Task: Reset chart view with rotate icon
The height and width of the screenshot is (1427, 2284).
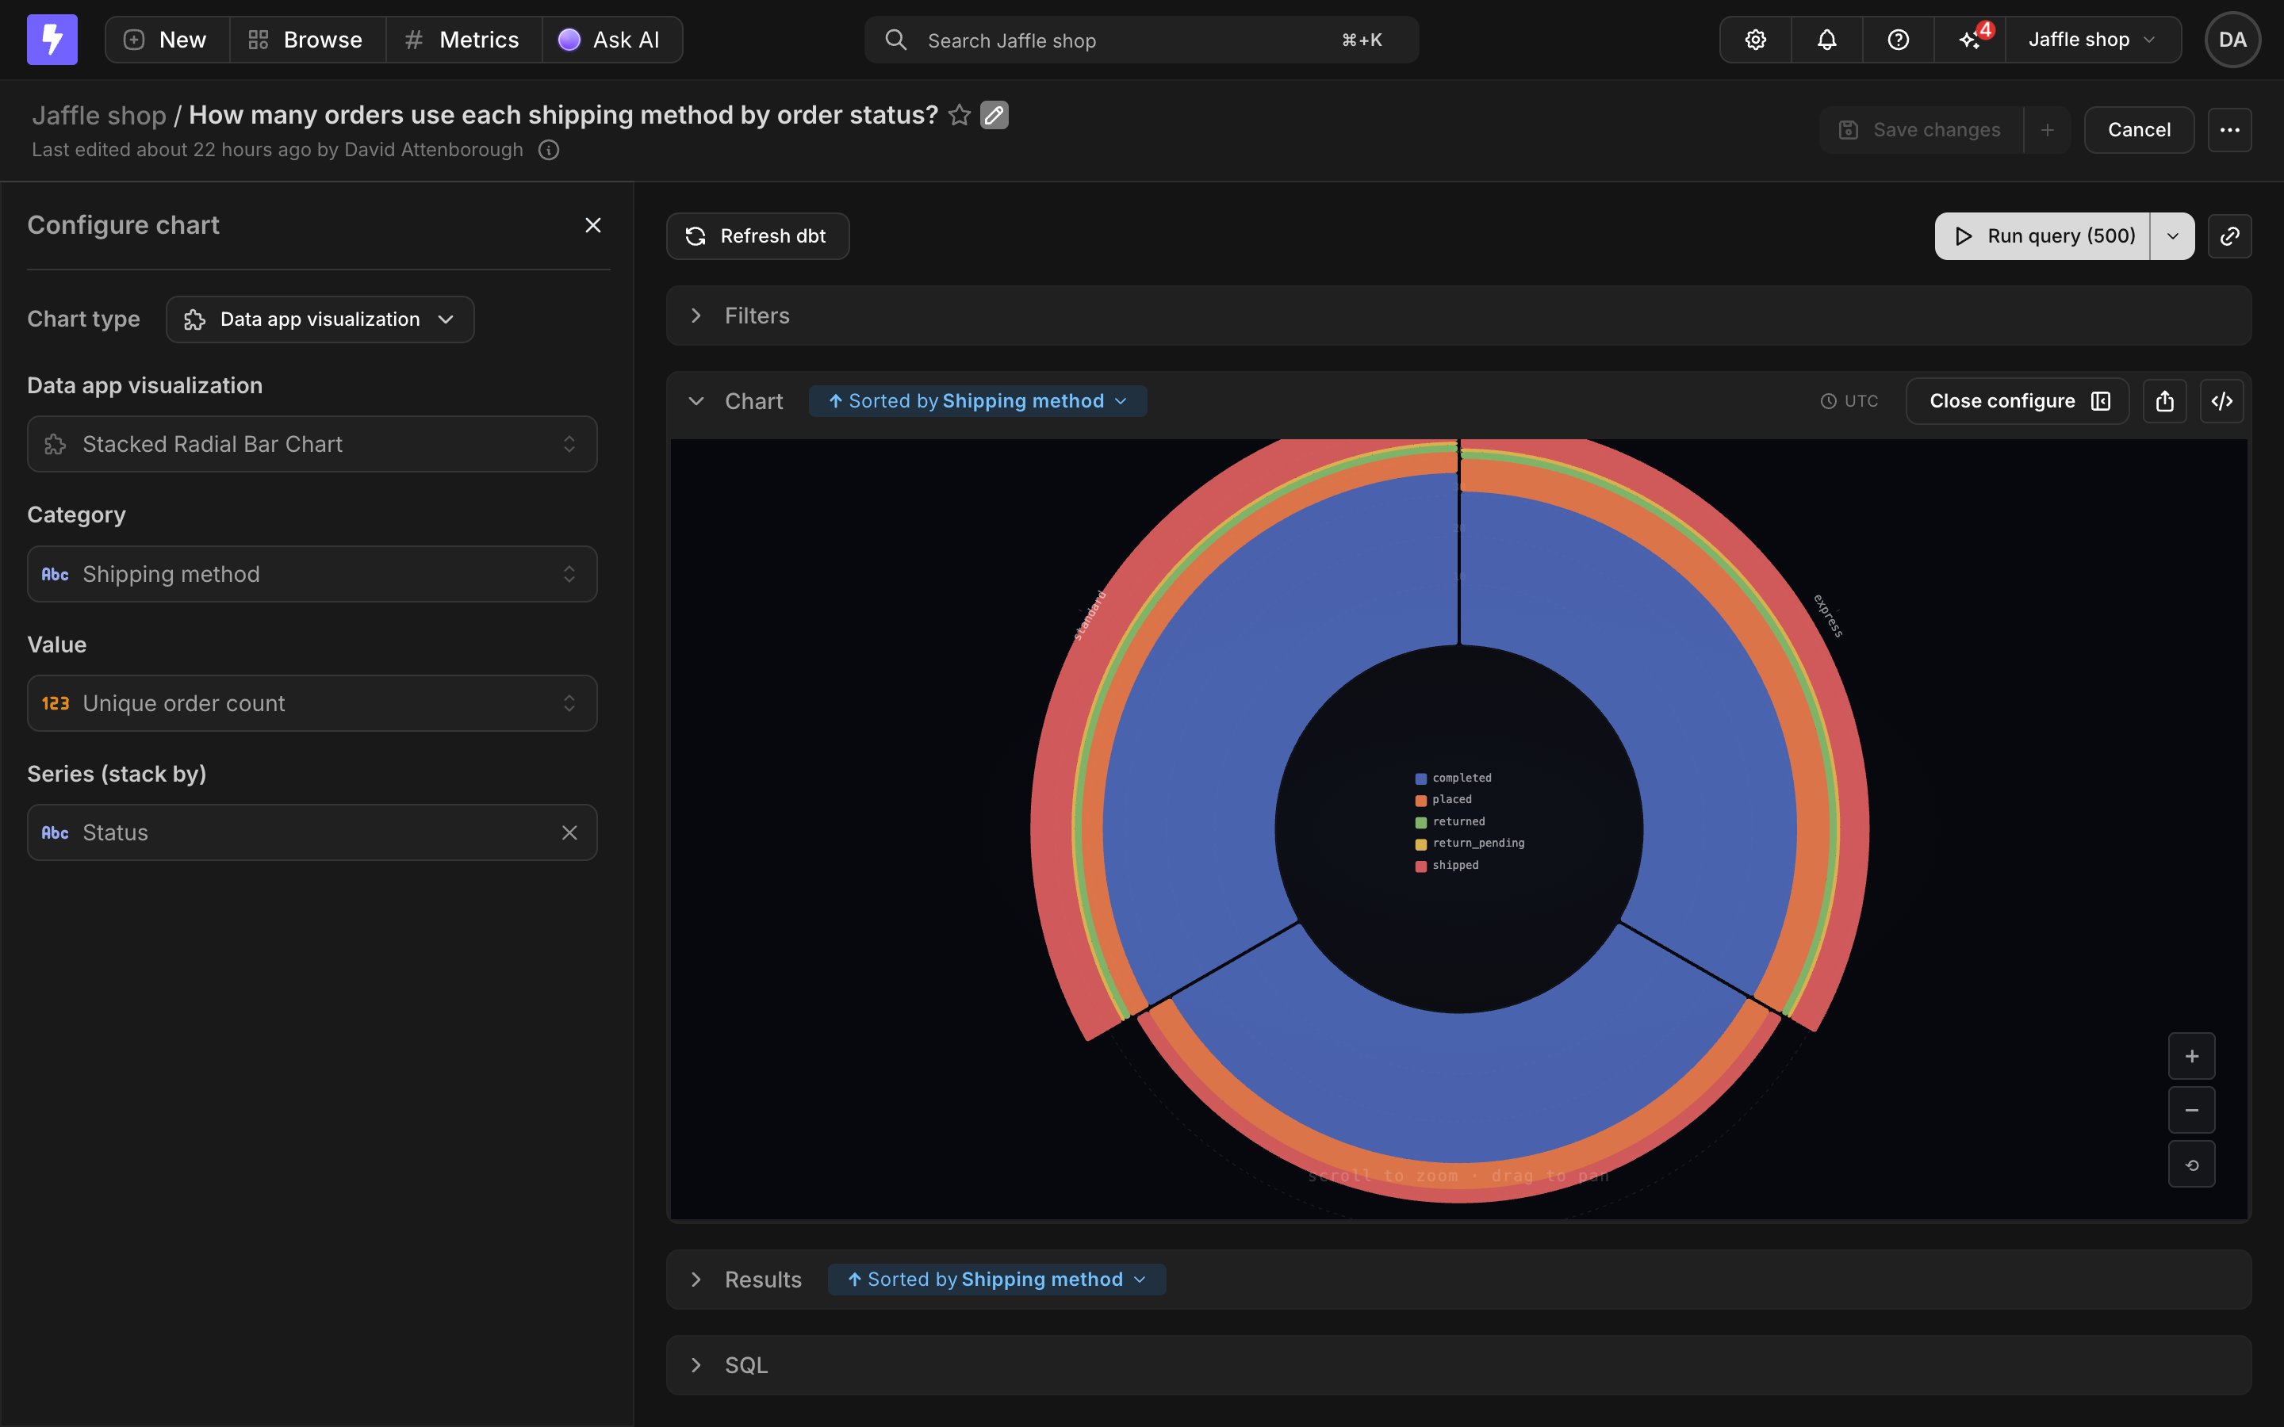Action: pos(2191,1165)
